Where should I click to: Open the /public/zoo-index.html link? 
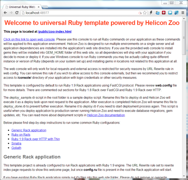tap(55, 32)
